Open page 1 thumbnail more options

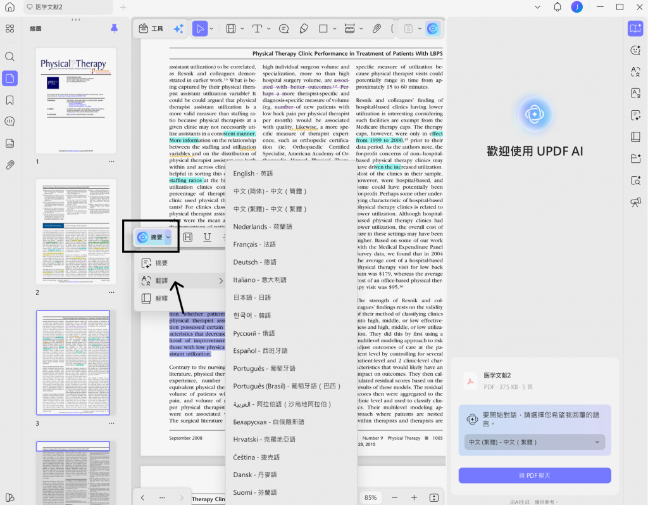pyautogui.click(x=111, y=162)
